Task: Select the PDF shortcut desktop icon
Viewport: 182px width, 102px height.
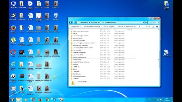Action: 39,17
